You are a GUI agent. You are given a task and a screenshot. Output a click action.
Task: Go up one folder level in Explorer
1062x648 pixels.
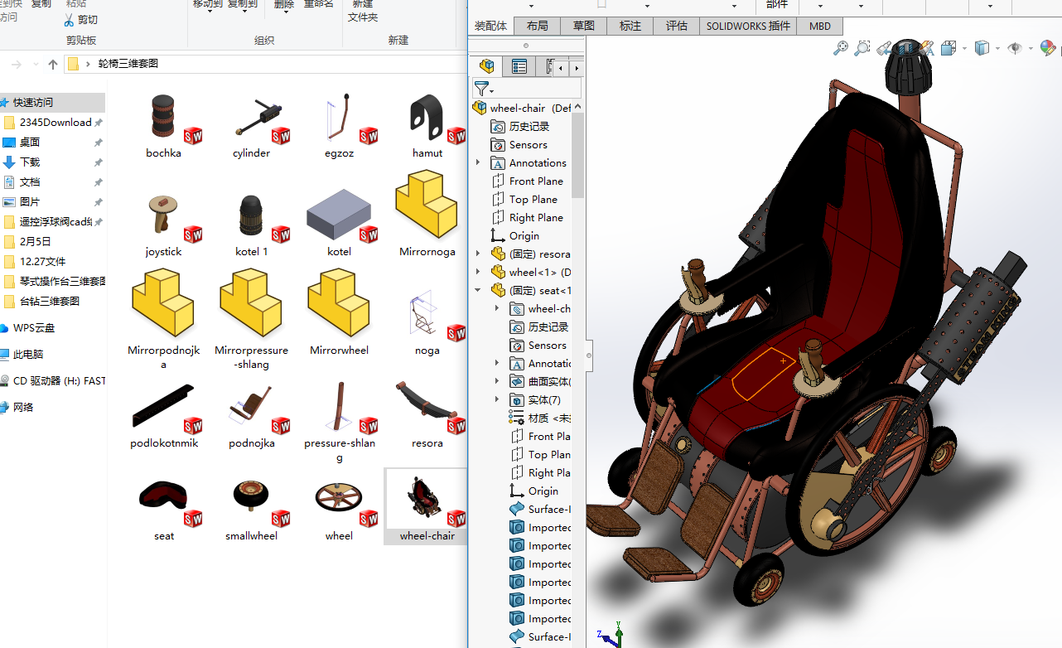click(x=53, y=64)
